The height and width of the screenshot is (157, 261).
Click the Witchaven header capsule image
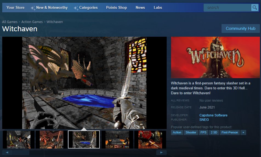click(x=215, y=57)
